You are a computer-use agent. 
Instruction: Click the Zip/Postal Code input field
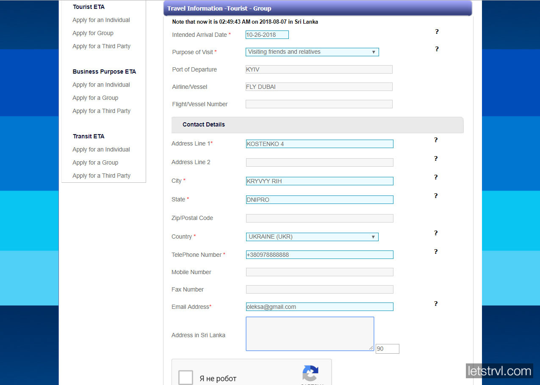tap(319, 218)
